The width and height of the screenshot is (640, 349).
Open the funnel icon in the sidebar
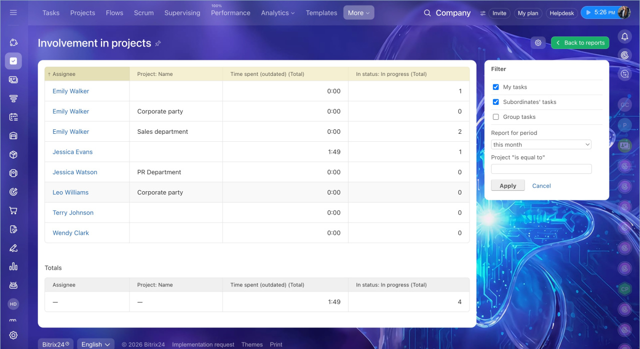(13, 98)
